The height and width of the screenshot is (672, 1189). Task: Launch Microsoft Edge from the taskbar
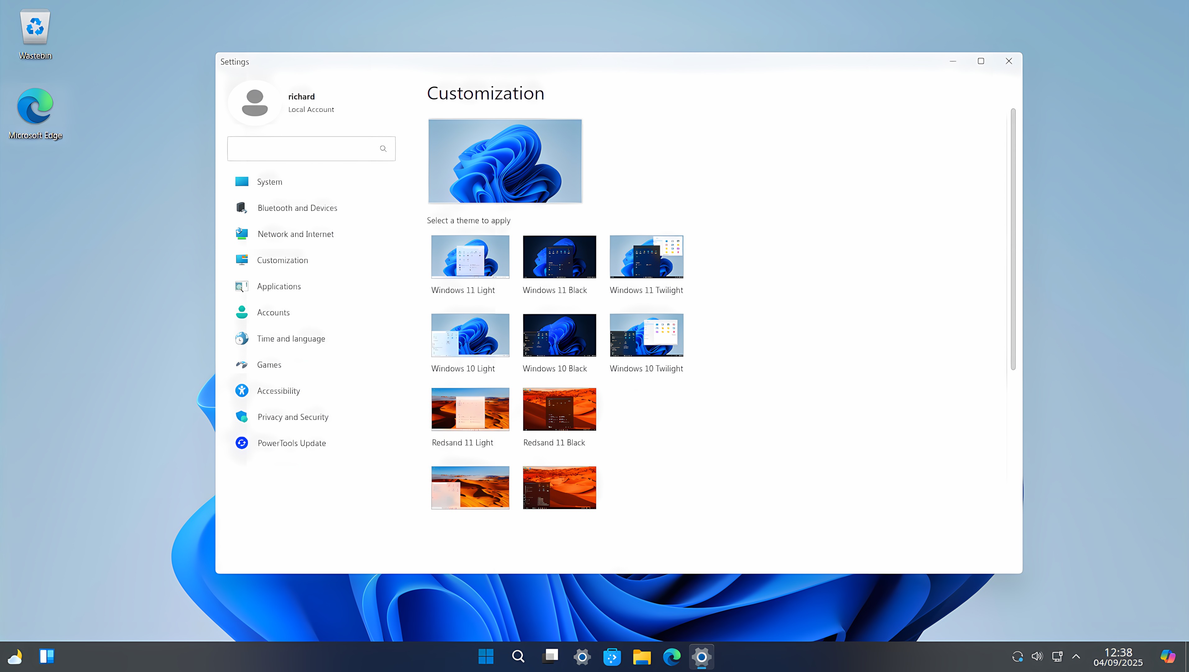tap(672, 656)
